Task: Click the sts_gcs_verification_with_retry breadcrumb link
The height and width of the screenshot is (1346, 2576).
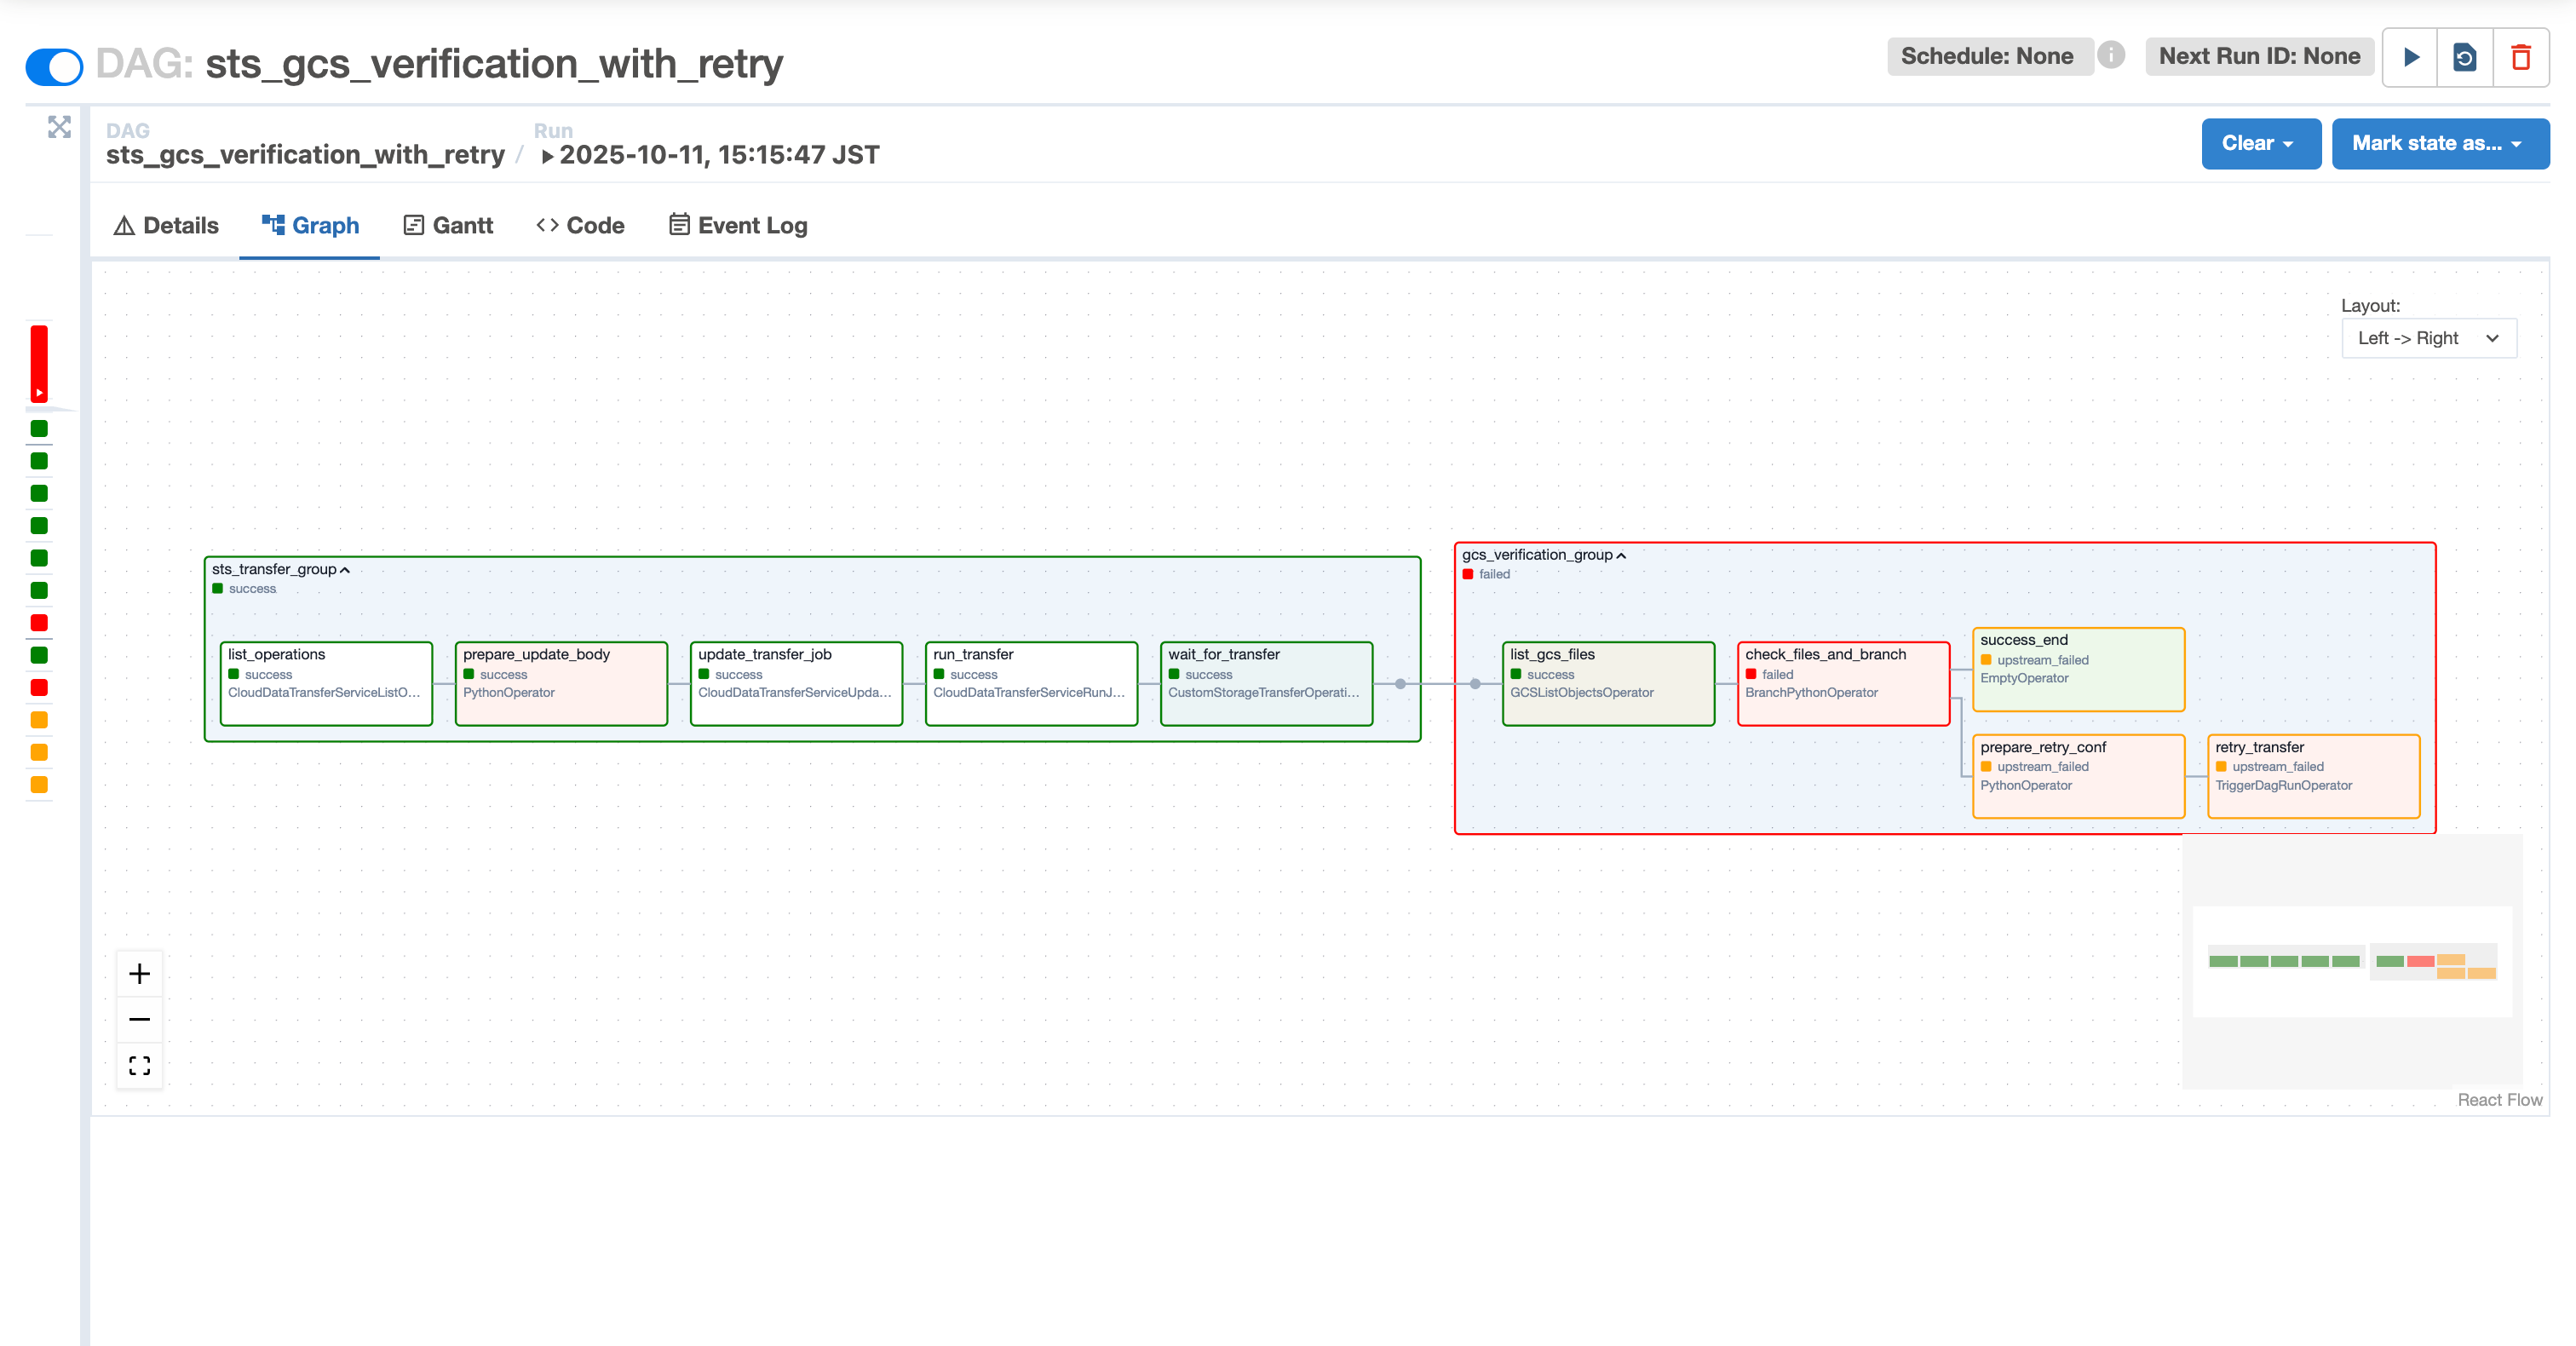Action: [305, 155]
